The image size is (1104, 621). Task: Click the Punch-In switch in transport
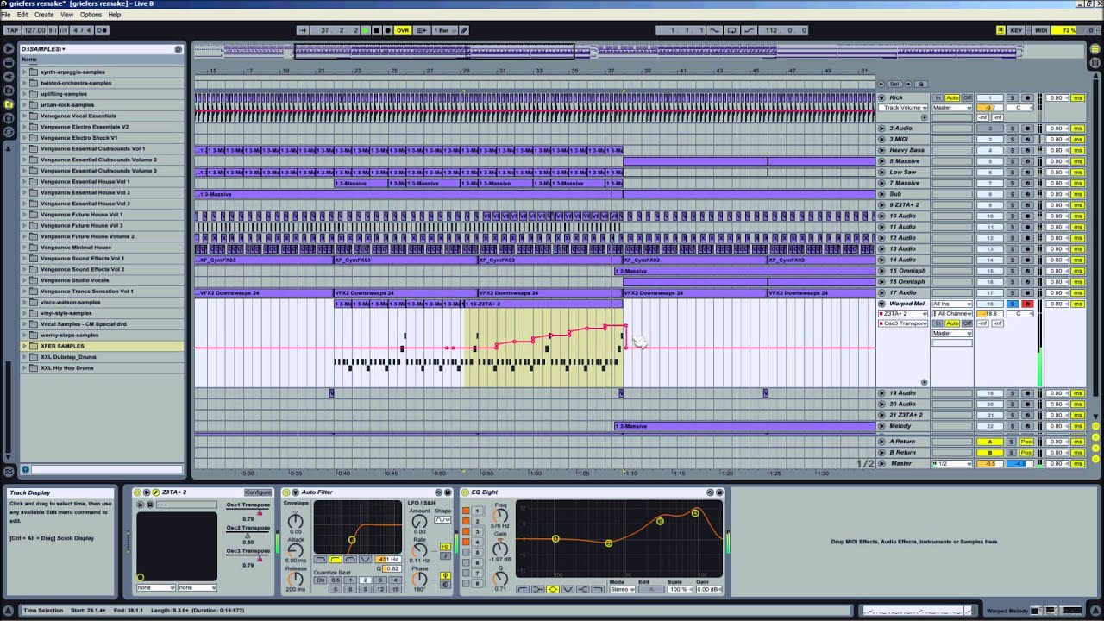pyautogui.click(x=714, y=30)
